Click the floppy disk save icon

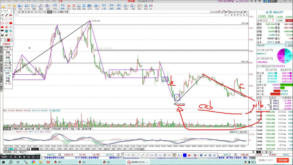pos(2,35)
